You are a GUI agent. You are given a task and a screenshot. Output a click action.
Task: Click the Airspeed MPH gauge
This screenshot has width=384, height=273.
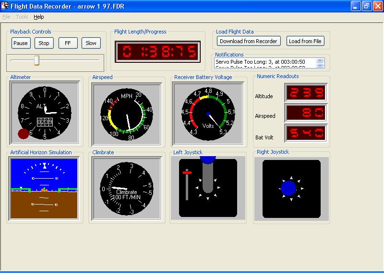(127, 113)
